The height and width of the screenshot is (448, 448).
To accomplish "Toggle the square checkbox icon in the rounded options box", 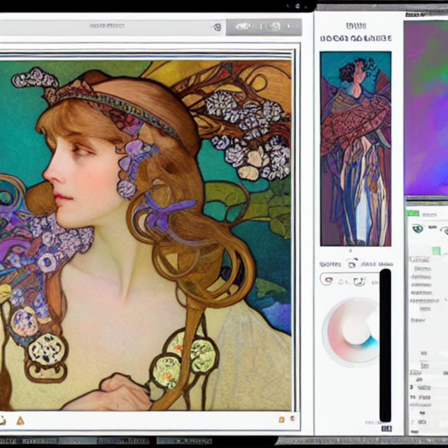I will tap(359, 282).
